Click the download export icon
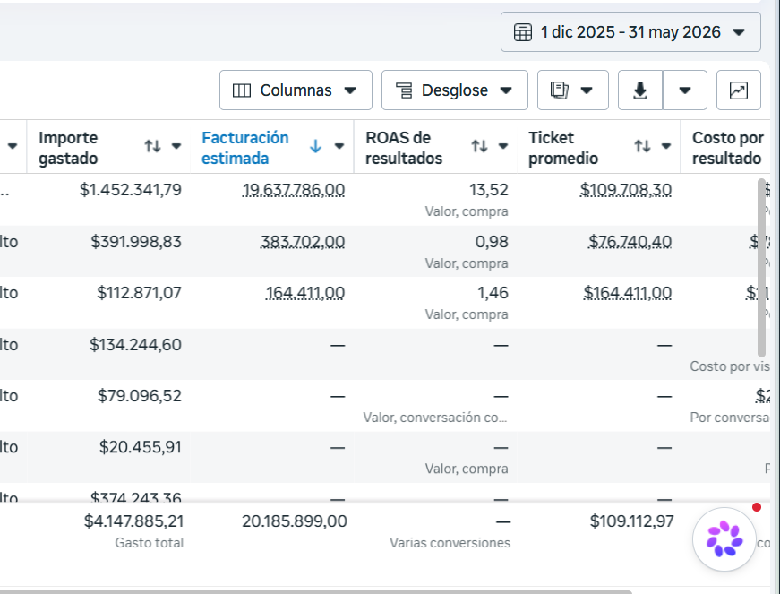This screenshot has width=780, height=594. (x=640, y=90)
